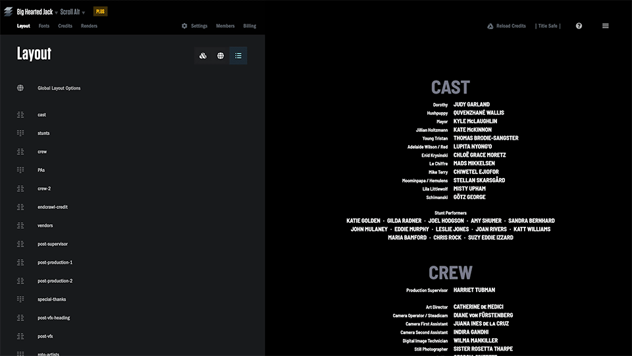The image size is (632, 356).
Task: Open the Big Hearted Jack project dropdown
Action: 37,12
